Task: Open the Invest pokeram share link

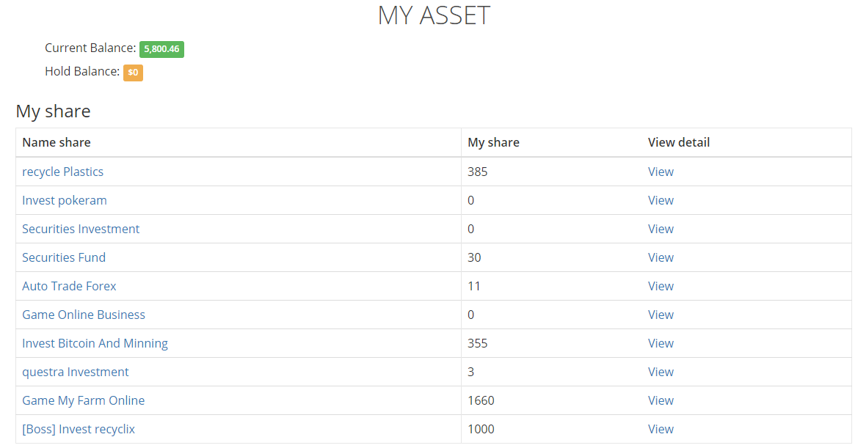Action: [x=65, y=200]
